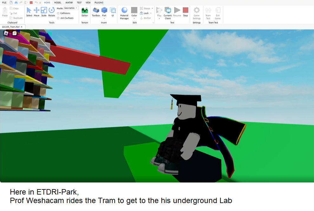Select the Move tool

36,12
